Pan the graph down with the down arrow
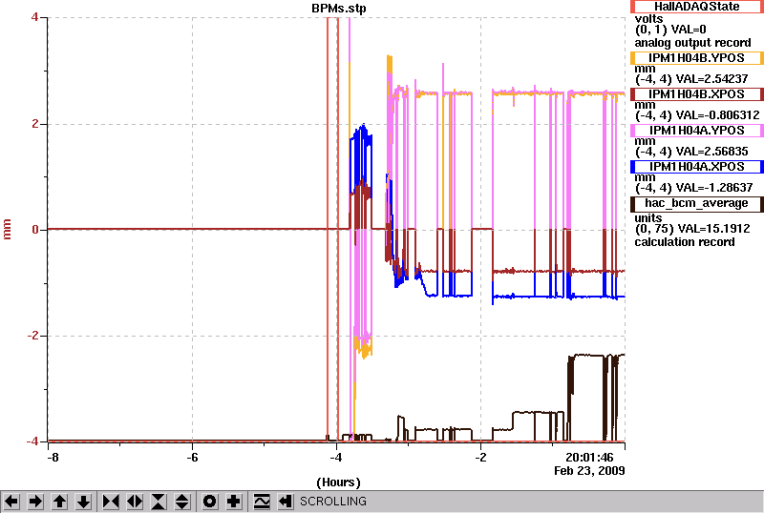The image size is (764, 513). point(83,502)
